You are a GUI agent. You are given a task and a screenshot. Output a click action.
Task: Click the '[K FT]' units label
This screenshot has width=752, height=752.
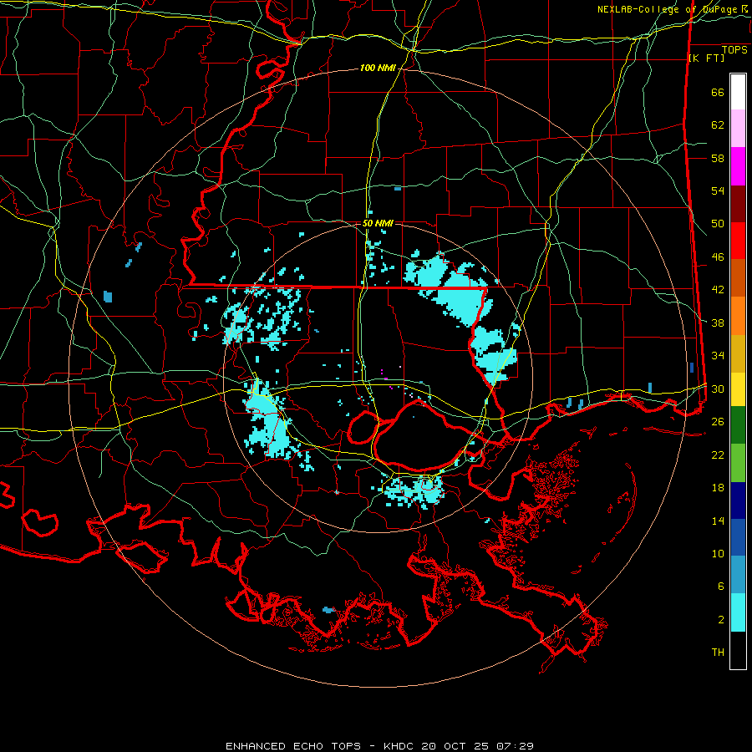click(x=706, y=58)
